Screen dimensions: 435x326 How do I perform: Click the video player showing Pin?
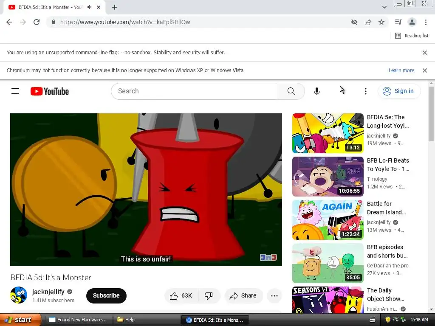146,190
